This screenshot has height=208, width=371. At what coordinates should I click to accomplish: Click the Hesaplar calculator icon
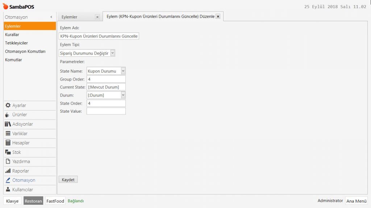click(x=8, y=143)
